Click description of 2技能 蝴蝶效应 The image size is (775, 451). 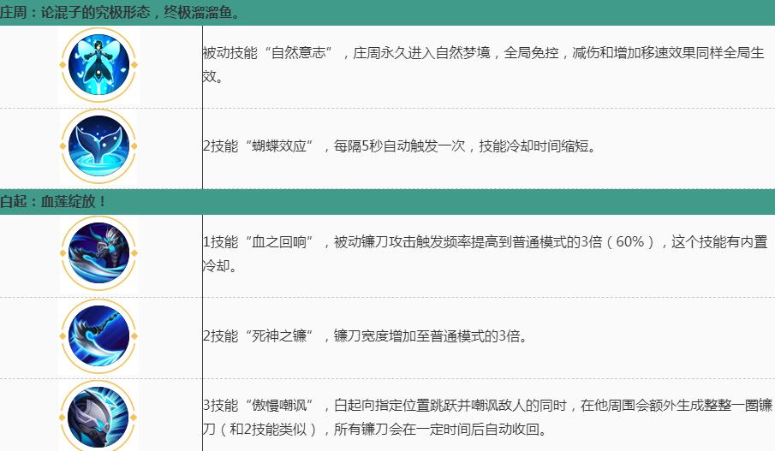point(399,146)
